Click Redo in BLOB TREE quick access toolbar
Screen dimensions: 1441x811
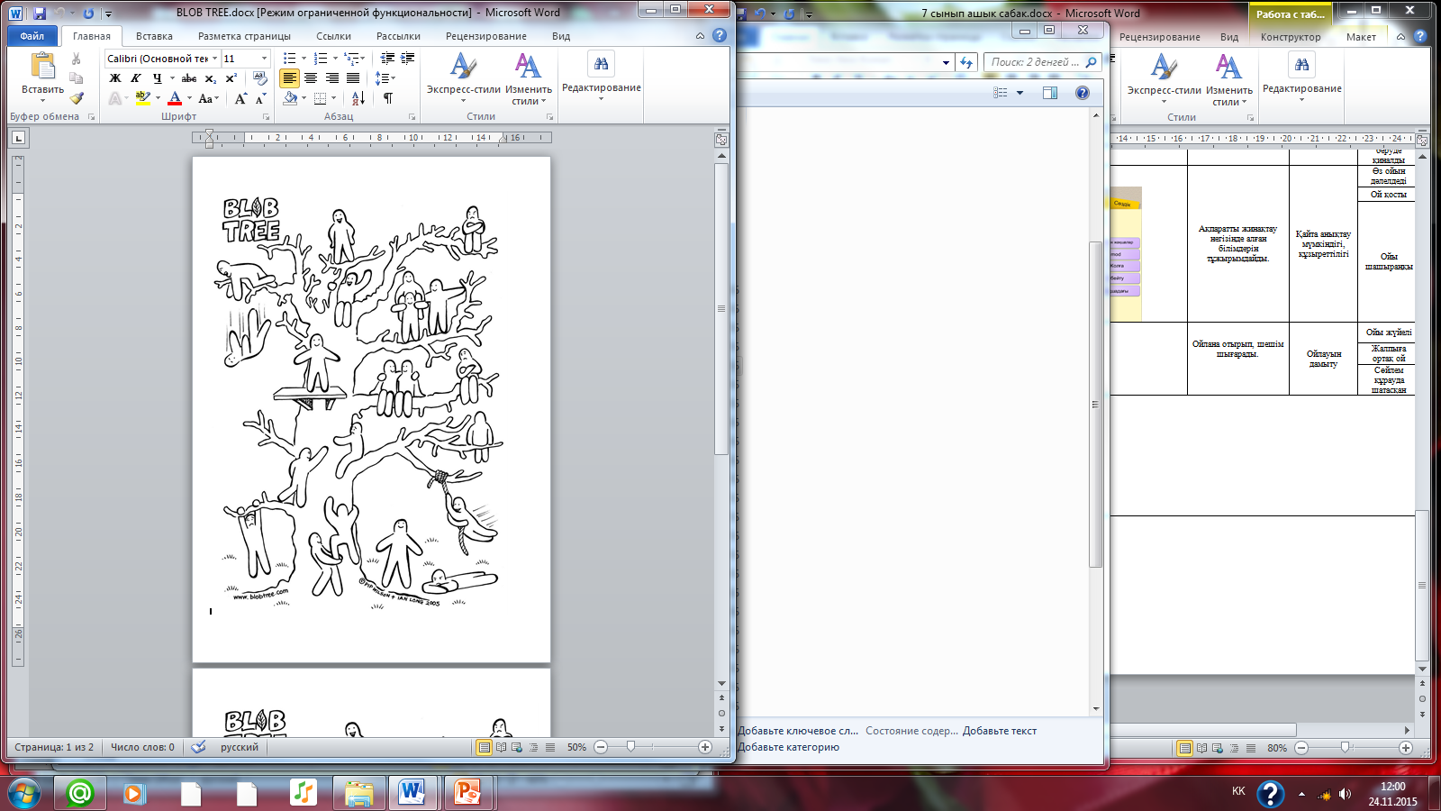click(x=88, y=14)
